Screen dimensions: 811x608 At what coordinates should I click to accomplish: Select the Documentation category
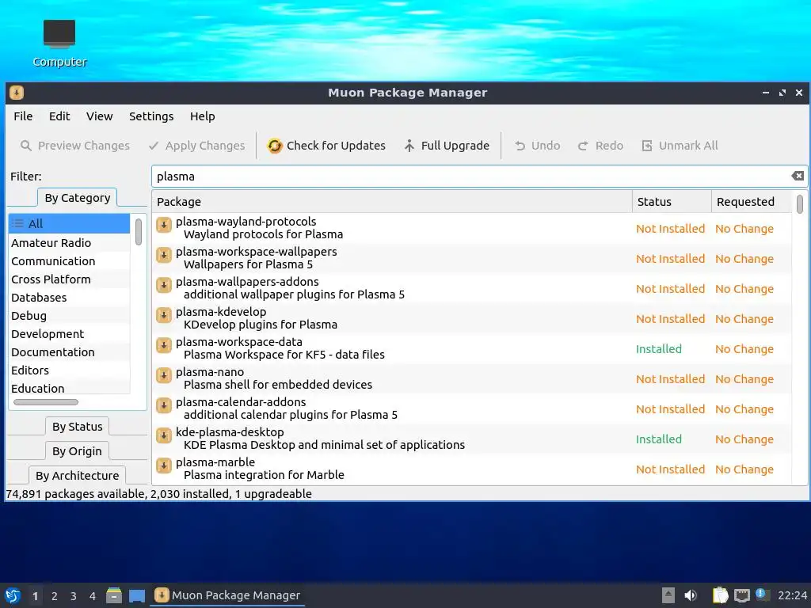coord(69,352)
